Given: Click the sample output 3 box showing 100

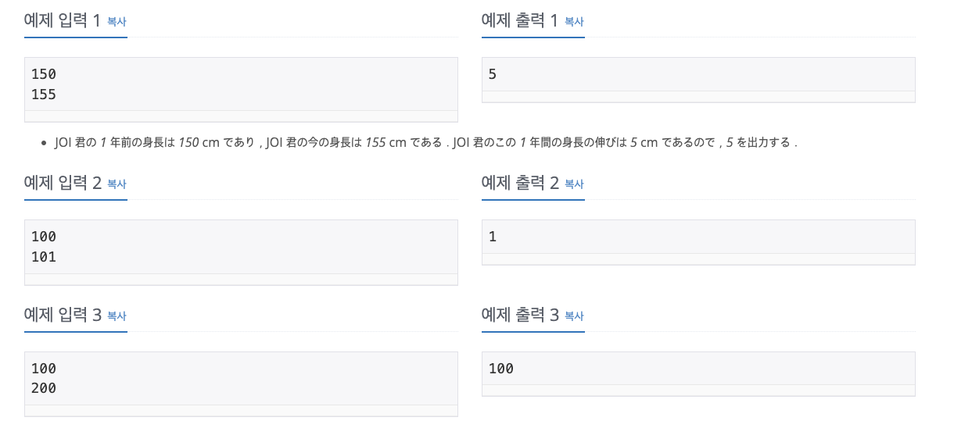Looking at the screenshot, I should tap(698, 374).
